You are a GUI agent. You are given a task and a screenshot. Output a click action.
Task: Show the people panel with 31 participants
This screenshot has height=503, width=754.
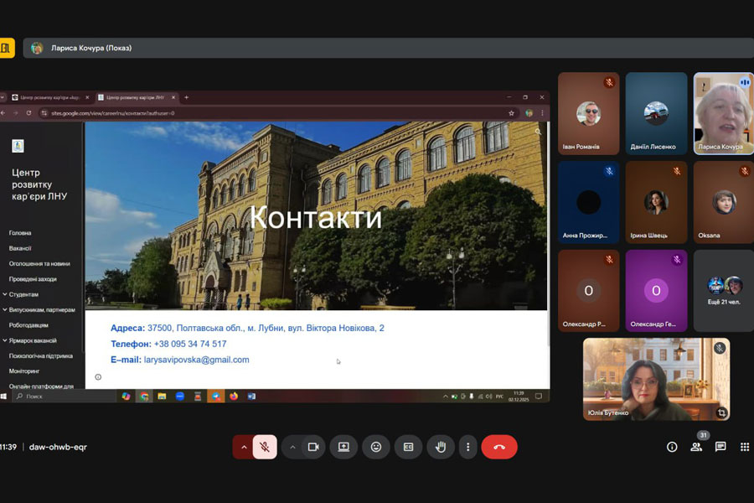click(696, 447)
